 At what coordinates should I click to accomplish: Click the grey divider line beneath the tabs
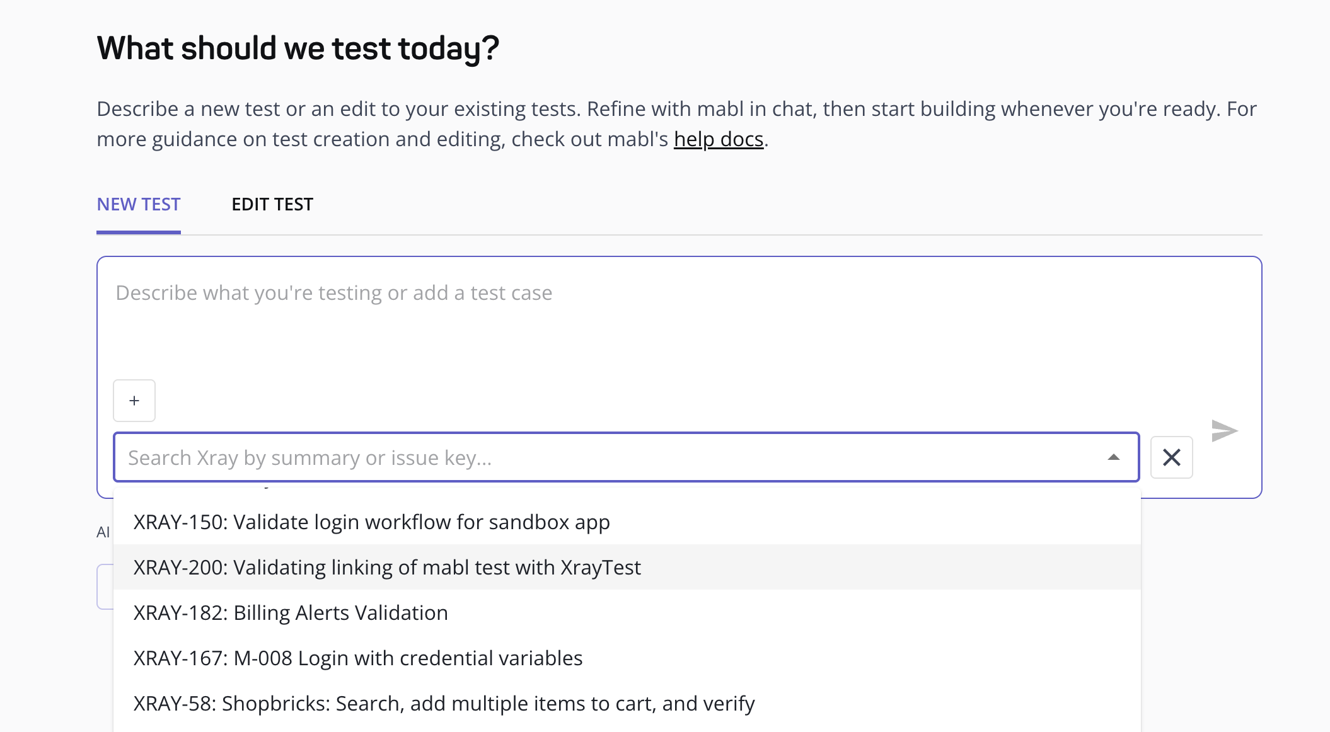tap(722, 235)
